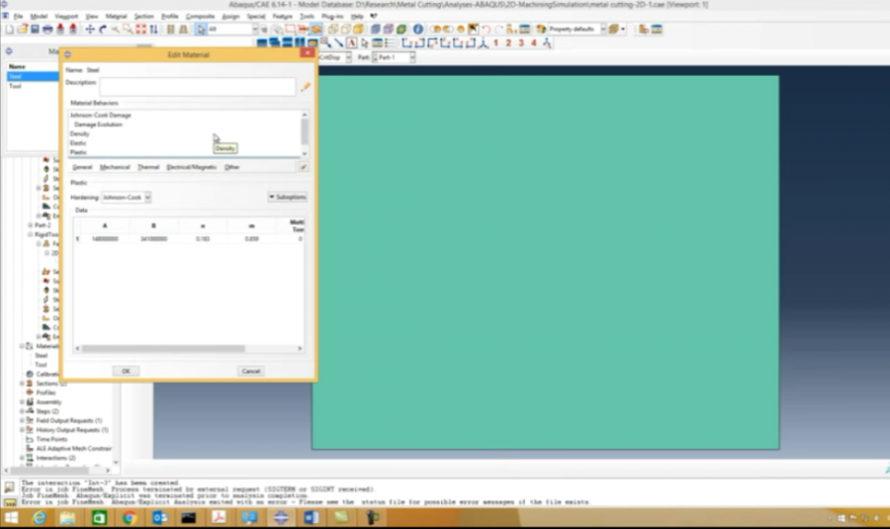Expand the Part-2 tree node

click(30, 225)
